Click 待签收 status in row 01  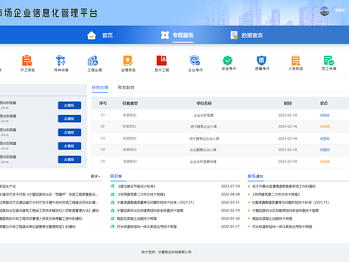(x=325, y=116)
